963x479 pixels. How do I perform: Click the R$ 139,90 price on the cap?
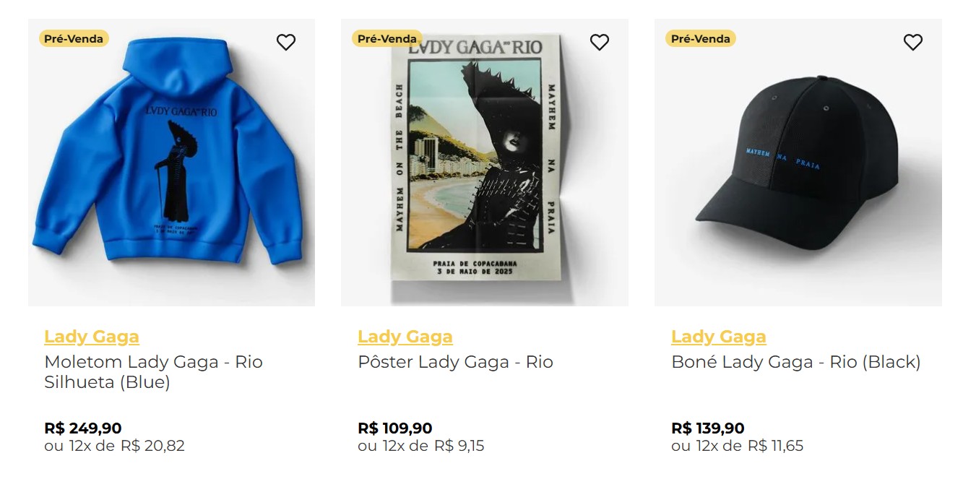pyautogui.click(x=708, y=428)
